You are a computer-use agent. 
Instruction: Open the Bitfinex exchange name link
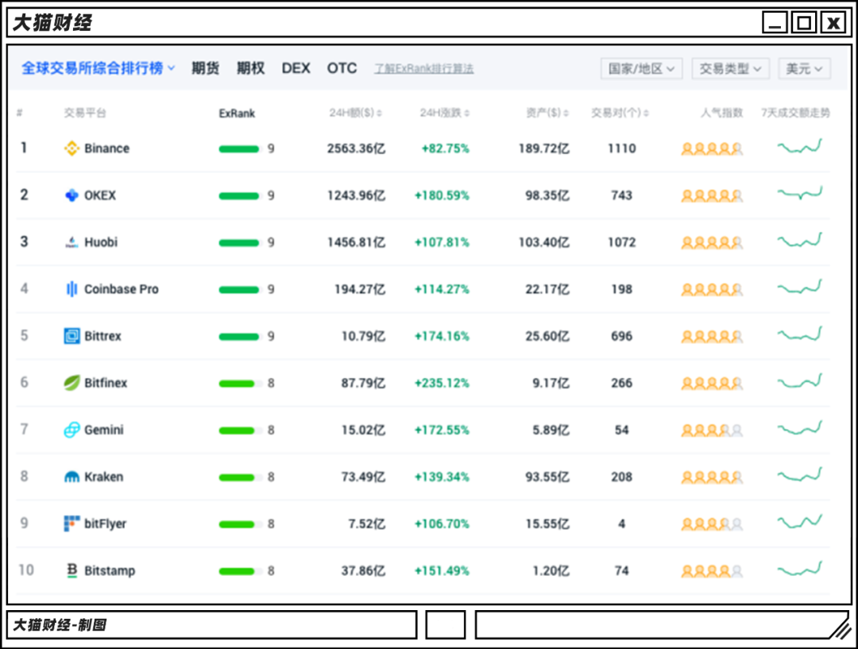point(106,383)
